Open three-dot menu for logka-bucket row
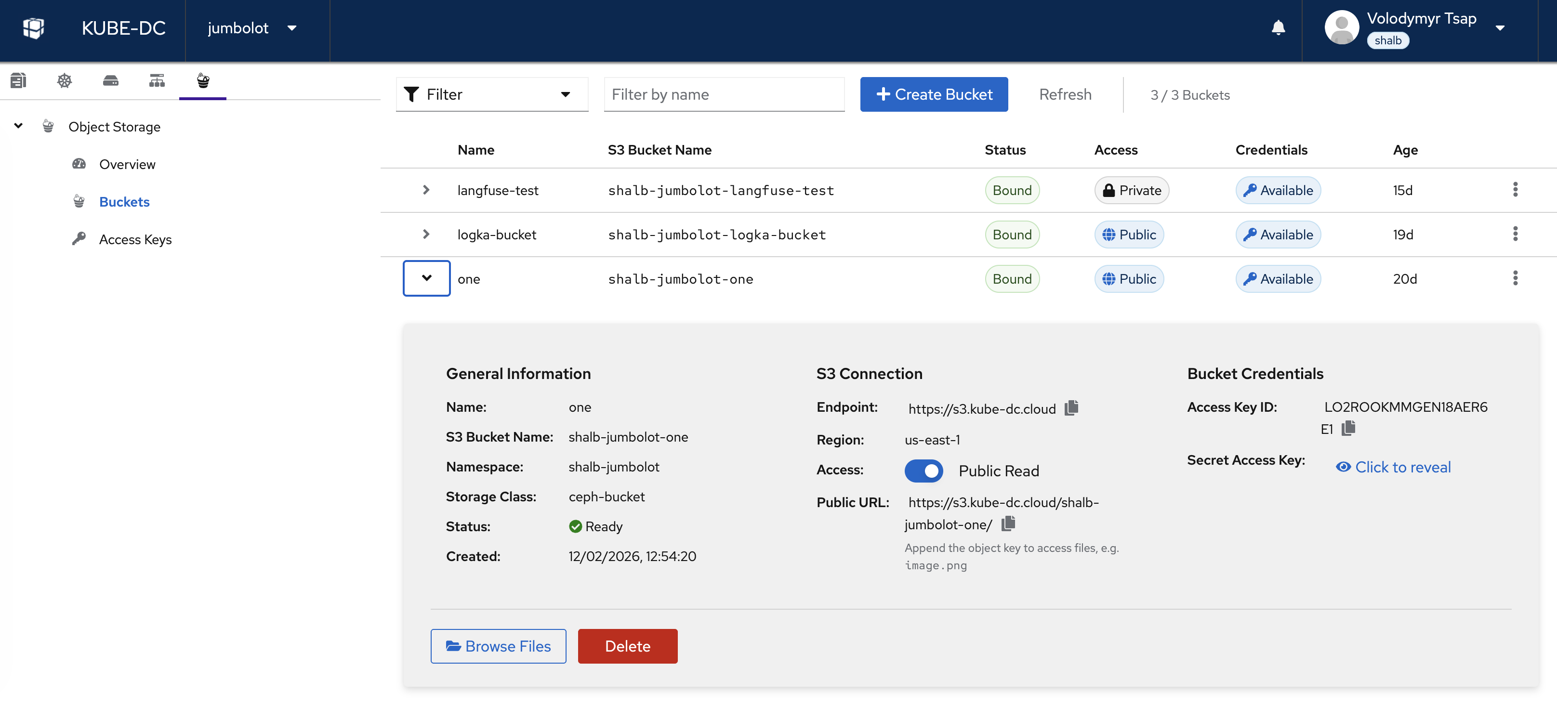 click(x=1515, y=234)
